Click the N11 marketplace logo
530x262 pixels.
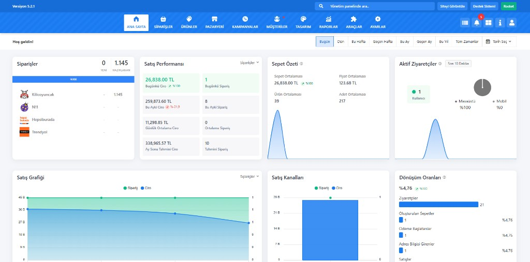tap(24, 107)
